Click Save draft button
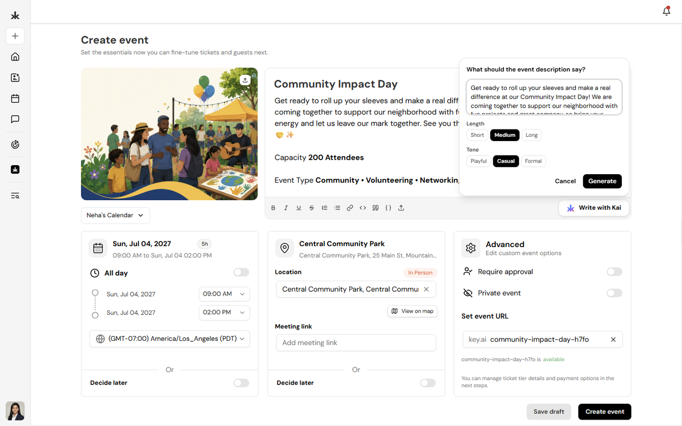Viewport: 682px width, 426px height. point(549,412)
